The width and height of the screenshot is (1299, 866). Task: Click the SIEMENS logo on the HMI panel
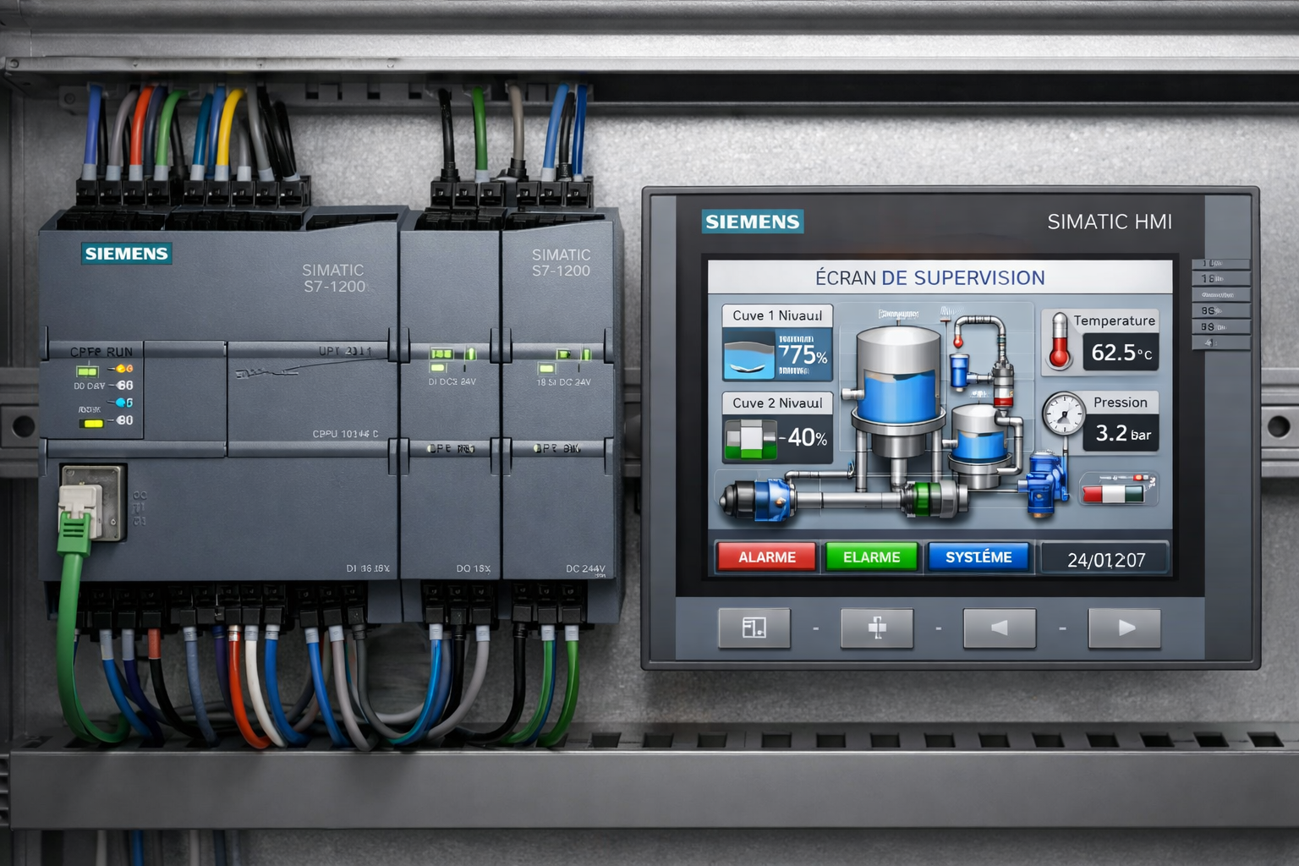[753, 222]
